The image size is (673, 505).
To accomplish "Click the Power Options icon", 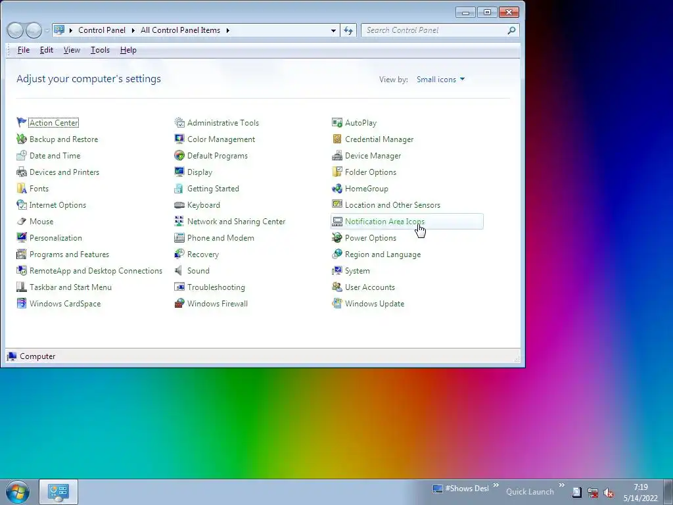I will pyautogui.click(x=337, y=237).
